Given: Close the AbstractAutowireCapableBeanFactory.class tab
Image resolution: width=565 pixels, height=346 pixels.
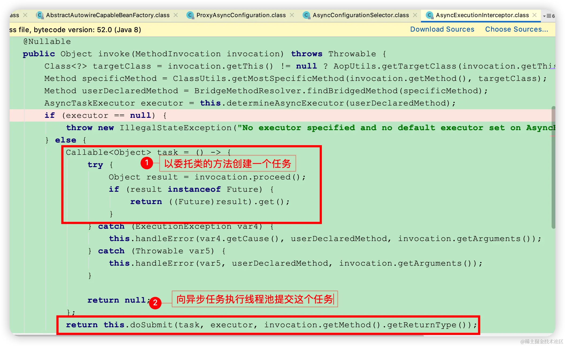Looking at the screenshot, I should (176, 15).
